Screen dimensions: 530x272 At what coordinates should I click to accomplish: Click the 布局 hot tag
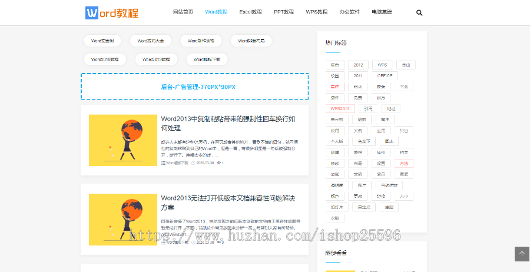(357, 163)
